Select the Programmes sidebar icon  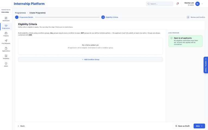tap(6, 27)
